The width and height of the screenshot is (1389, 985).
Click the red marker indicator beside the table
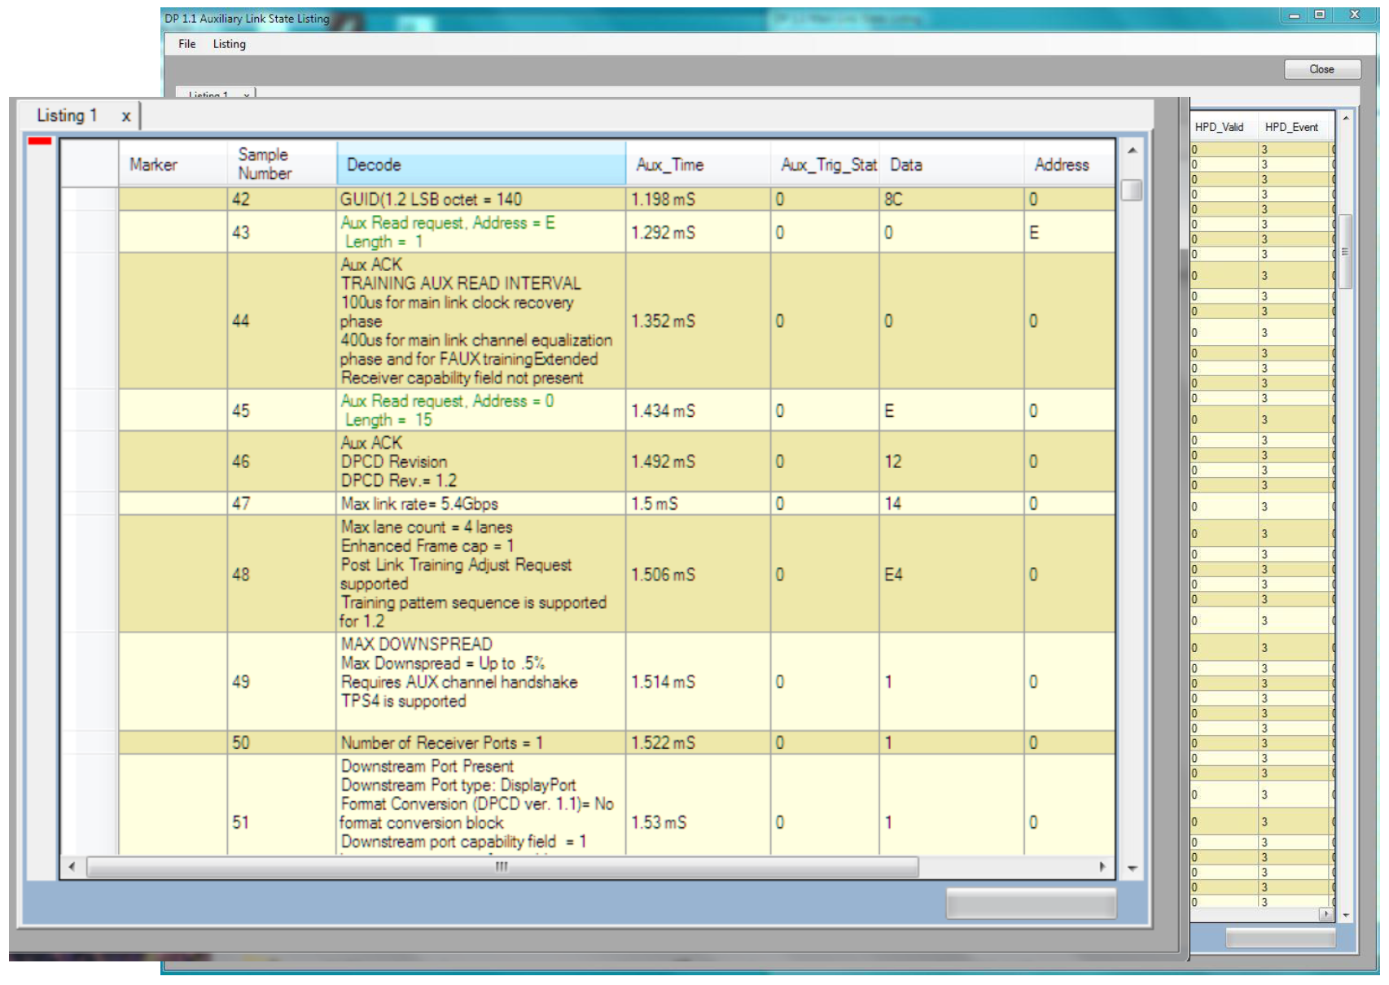(40, 141)
